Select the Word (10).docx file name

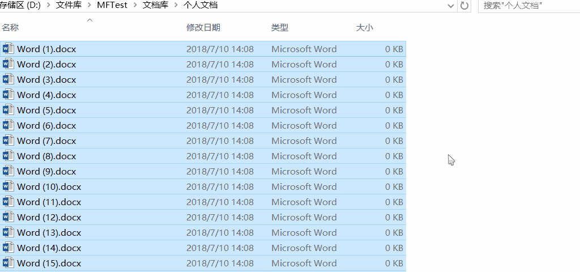(49, 186)
